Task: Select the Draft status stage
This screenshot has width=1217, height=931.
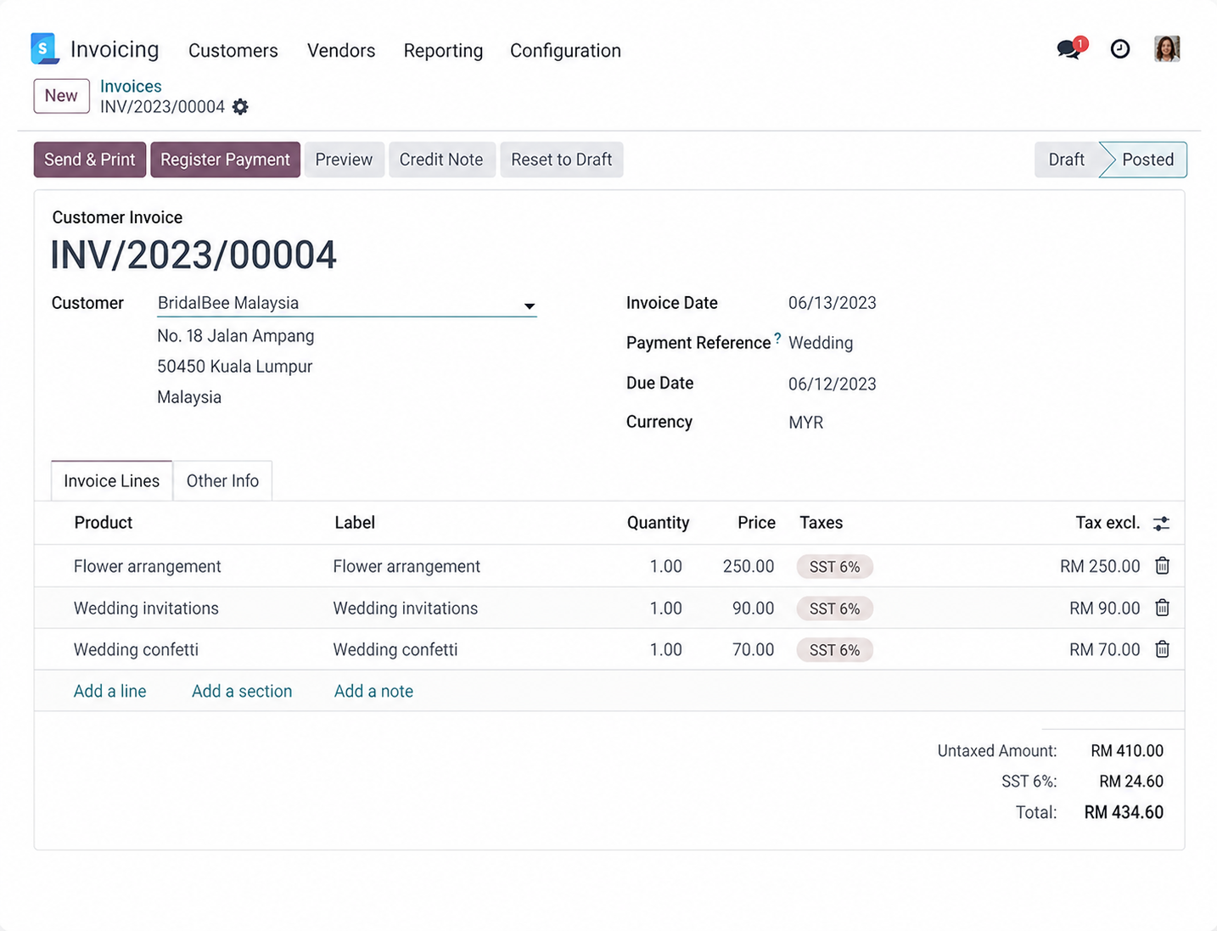Action: coord(1066,160)
